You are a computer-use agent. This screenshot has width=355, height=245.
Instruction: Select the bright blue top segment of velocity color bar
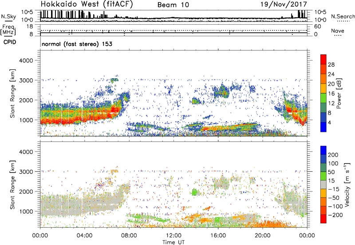(323, 150)
